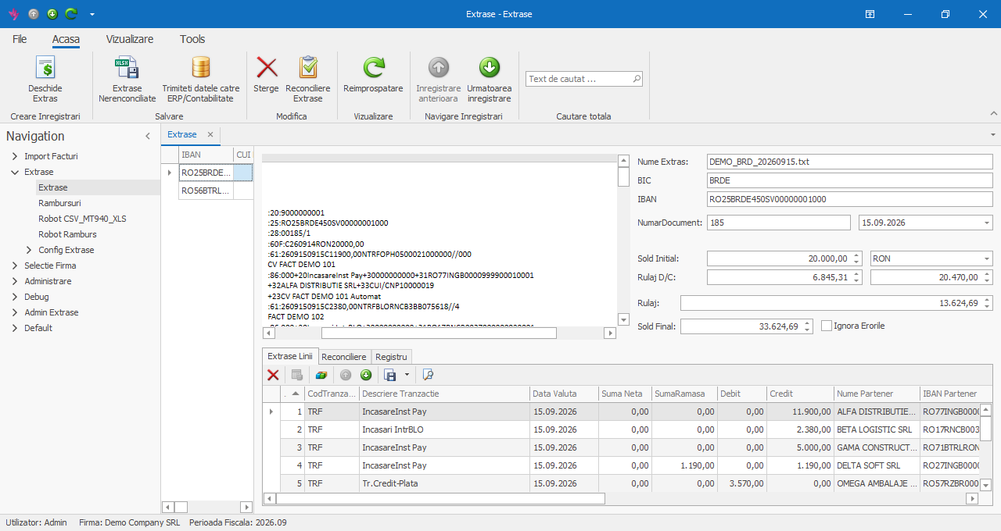
Task: Collapse the Navigation panel chevron
Action: click(148, 137)
